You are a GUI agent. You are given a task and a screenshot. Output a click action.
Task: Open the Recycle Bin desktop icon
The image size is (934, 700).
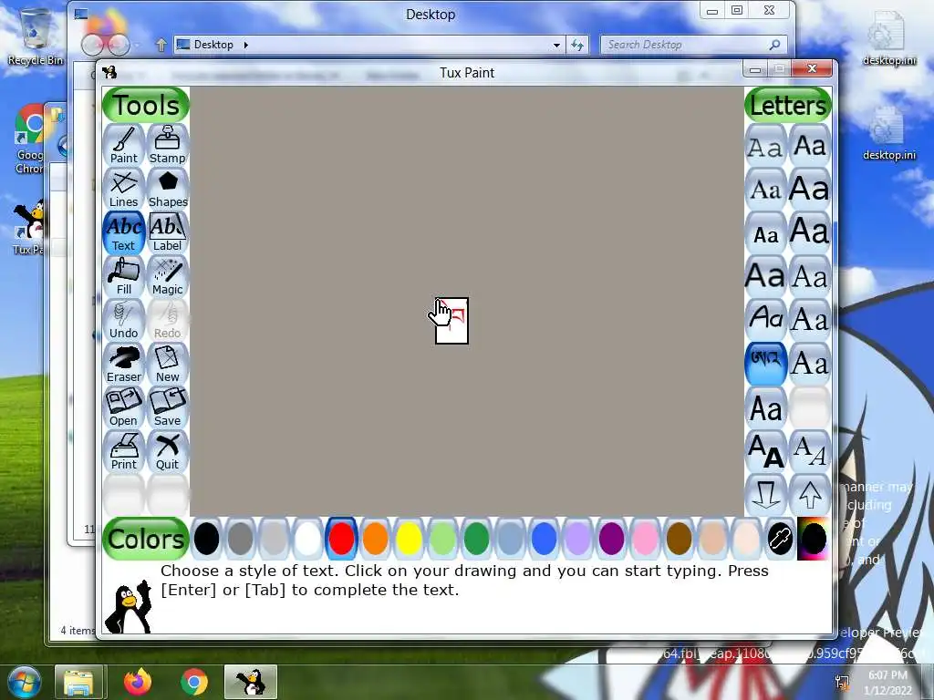36,36
